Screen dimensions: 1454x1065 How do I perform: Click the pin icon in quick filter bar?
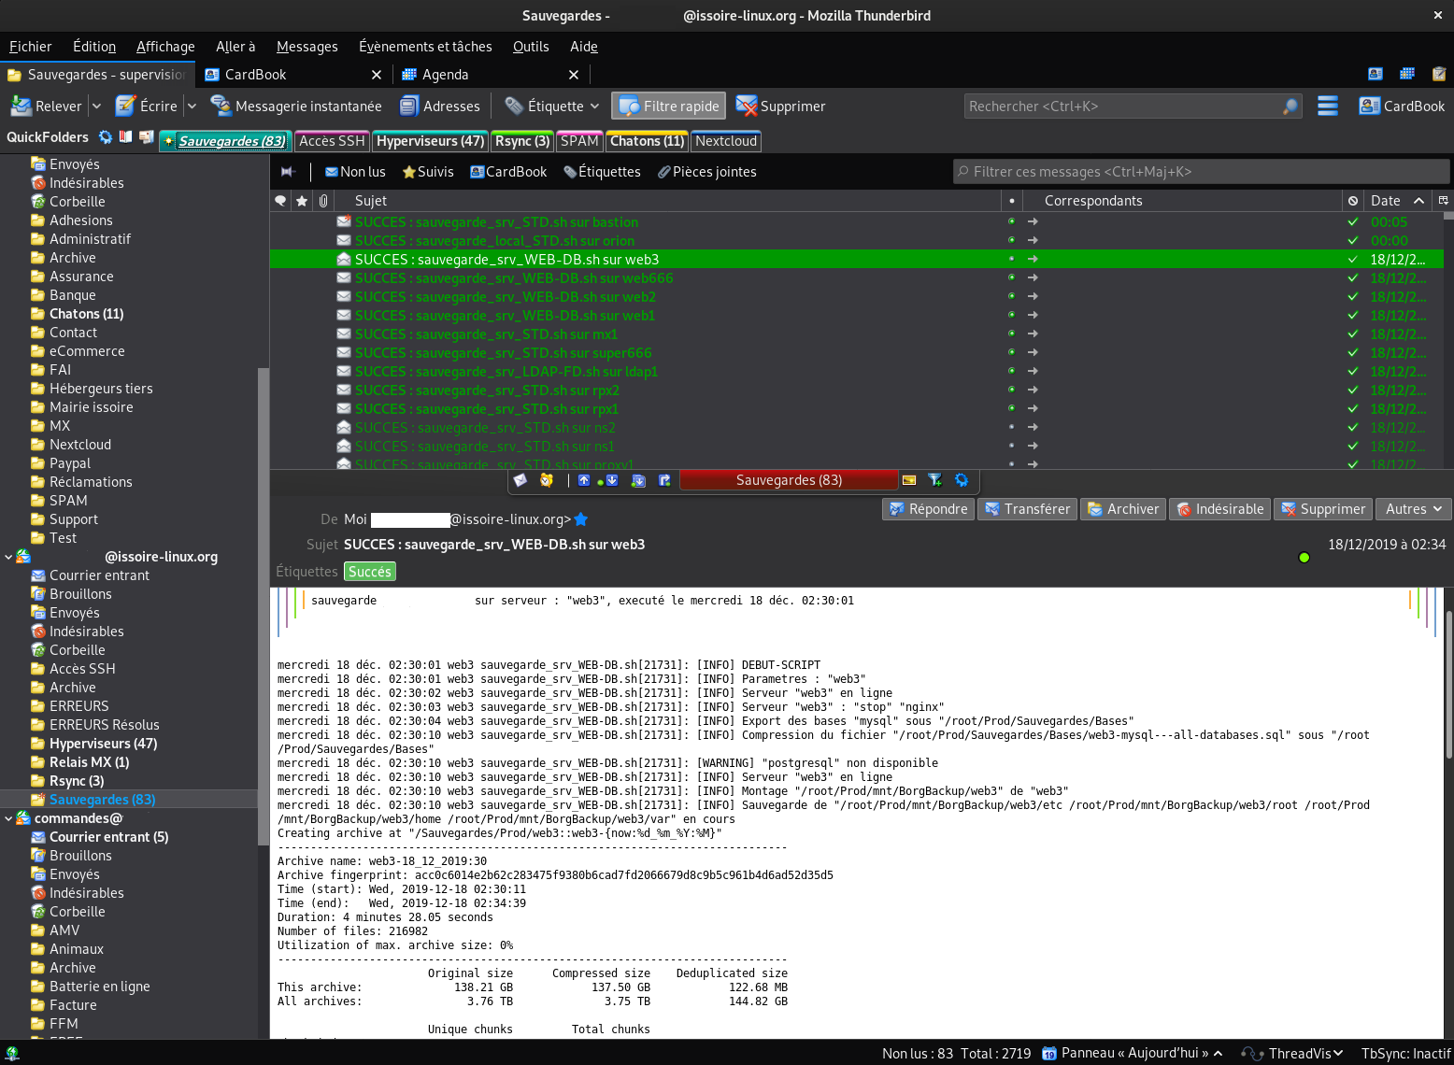pos(288,171)
